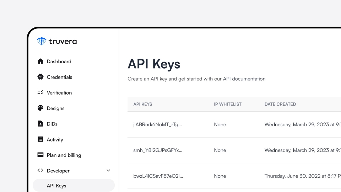Click the June 30, 2022 date entry

pyautogui.click(x=302, y=176)
